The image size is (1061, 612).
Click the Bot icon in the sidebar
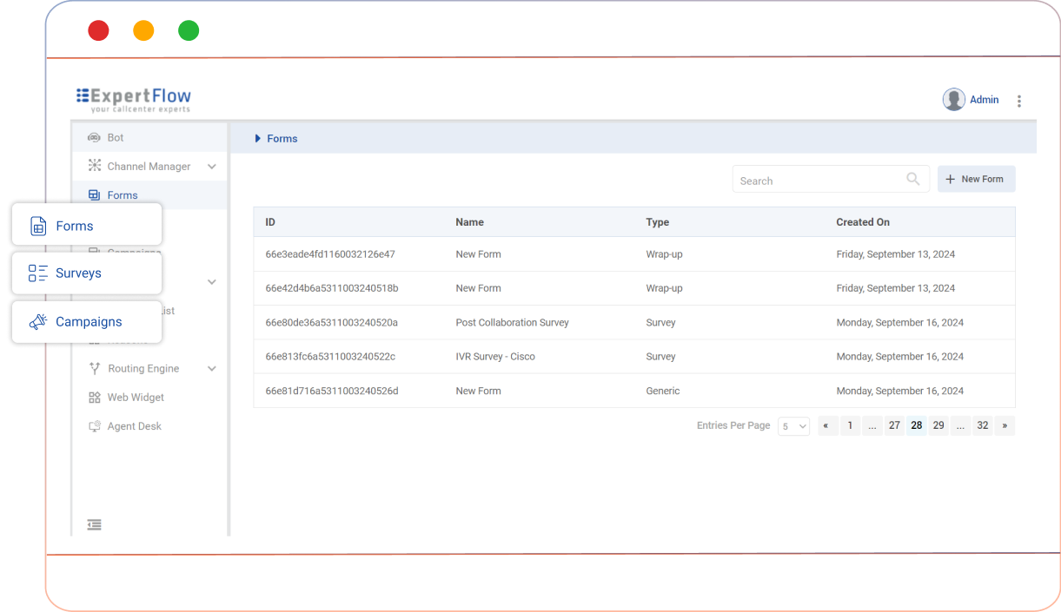coord(94,138)
